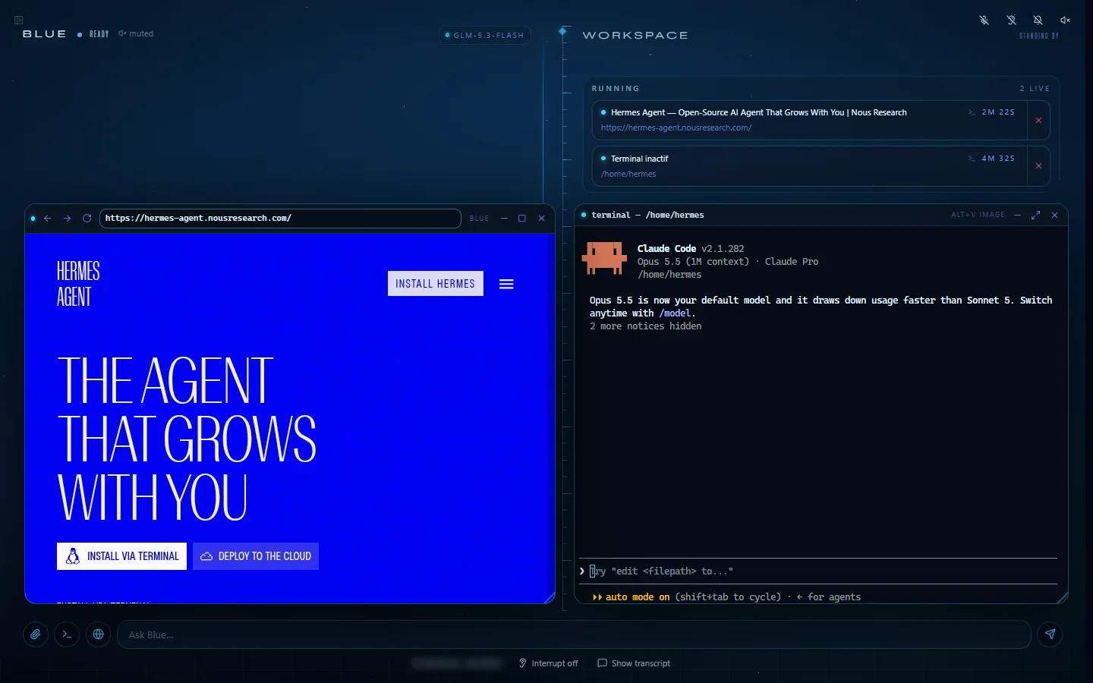Reload the hermes-agent page
1093x683 pixels.
[x=87, y=219]
